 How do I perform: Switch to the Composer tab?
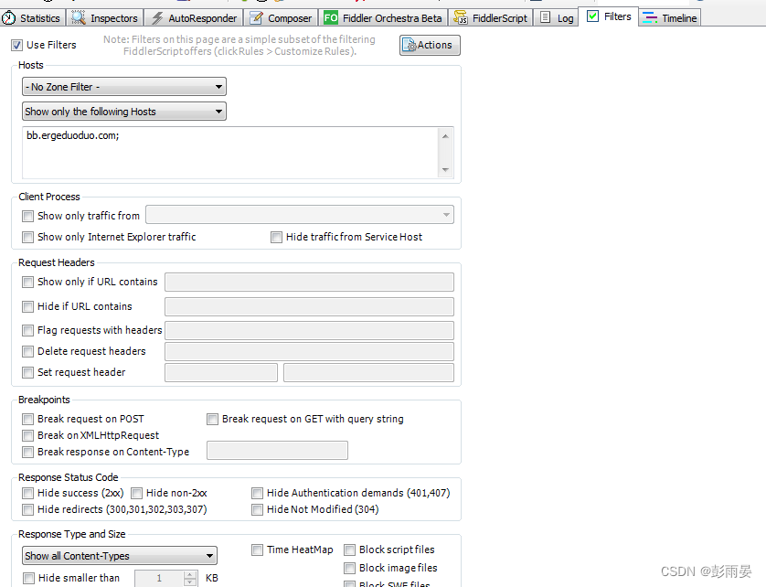tap(282, 18)
